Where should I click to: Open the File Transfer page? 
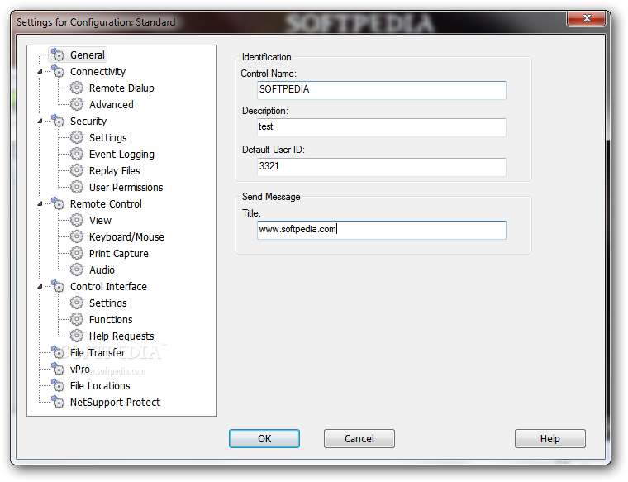click(98, 352)
